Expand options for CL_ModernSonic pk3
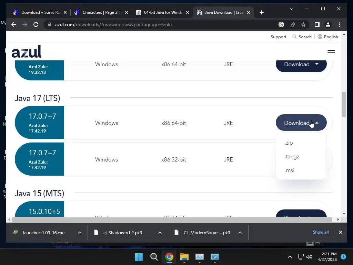The height and width of the screenshot is (265, 353). [x=240, y=233]
